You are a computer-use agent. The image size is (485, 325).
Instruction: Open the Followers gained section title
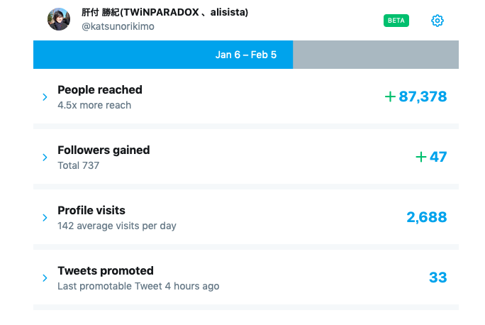(104, 150)
